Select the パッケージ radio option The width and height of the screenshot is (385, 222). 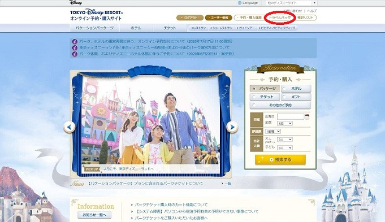click(265, 89)
